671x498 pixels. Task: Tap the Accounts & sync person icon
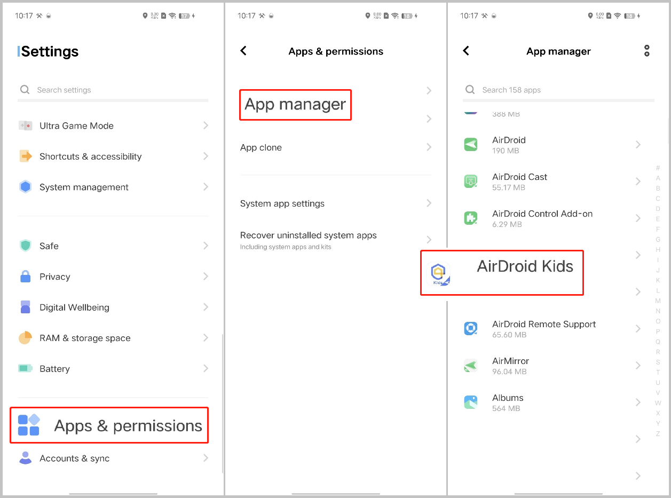pos(25,458)
